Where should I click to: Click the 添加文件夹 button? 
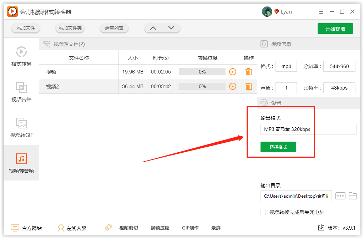[x=70, y=28]
